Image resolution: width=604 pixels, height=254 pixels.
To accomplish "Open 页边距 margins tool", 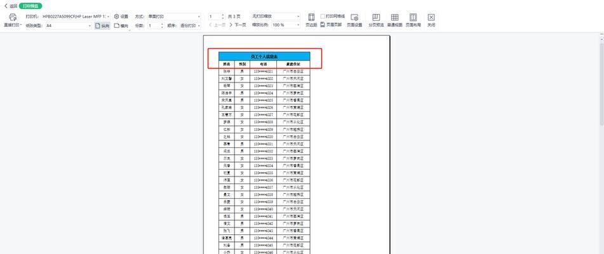I will [x=311, y=20].
